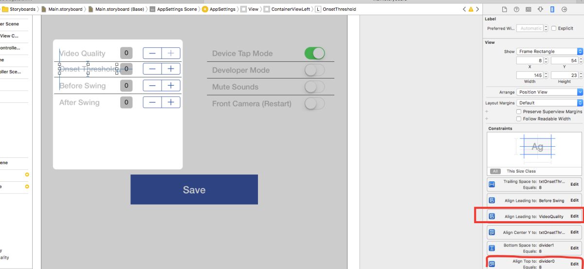Click the Bottom Space to divider1 icon

492,248
